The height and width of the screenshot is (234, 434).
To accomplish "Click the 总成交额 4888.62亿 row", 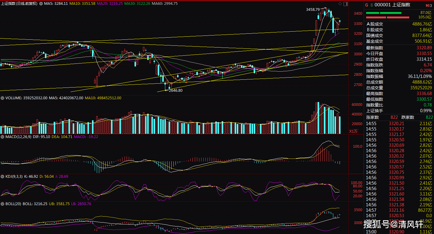I will pos(399,82).
